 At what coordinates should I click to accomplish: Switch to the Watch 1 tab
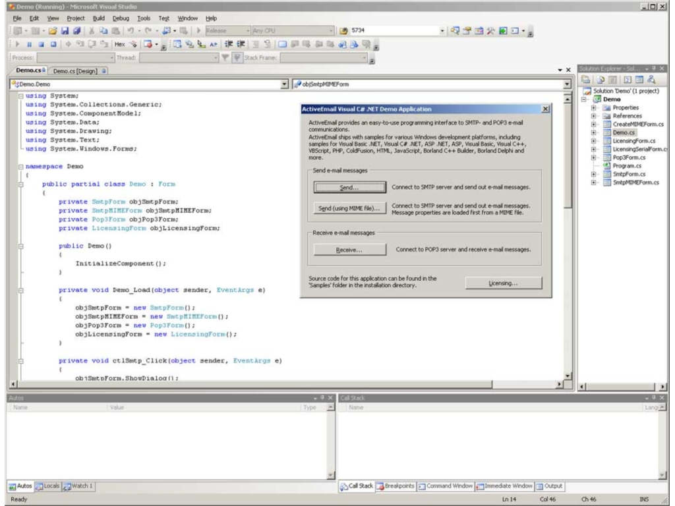pyautogui.click(x=78, y=486)
